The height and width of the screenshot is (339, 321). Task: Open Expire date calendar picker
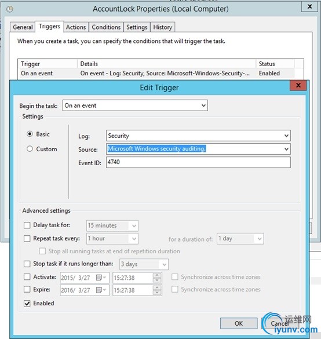pos(100,290)
